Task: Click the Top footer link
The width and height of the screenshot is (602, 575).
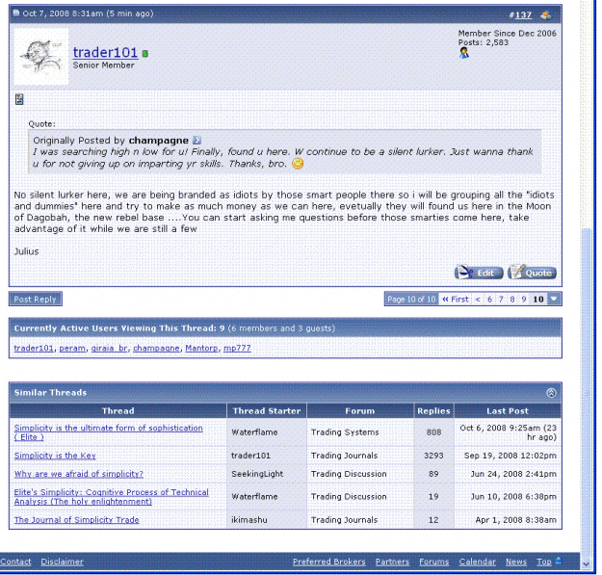Action: point(543,562)
